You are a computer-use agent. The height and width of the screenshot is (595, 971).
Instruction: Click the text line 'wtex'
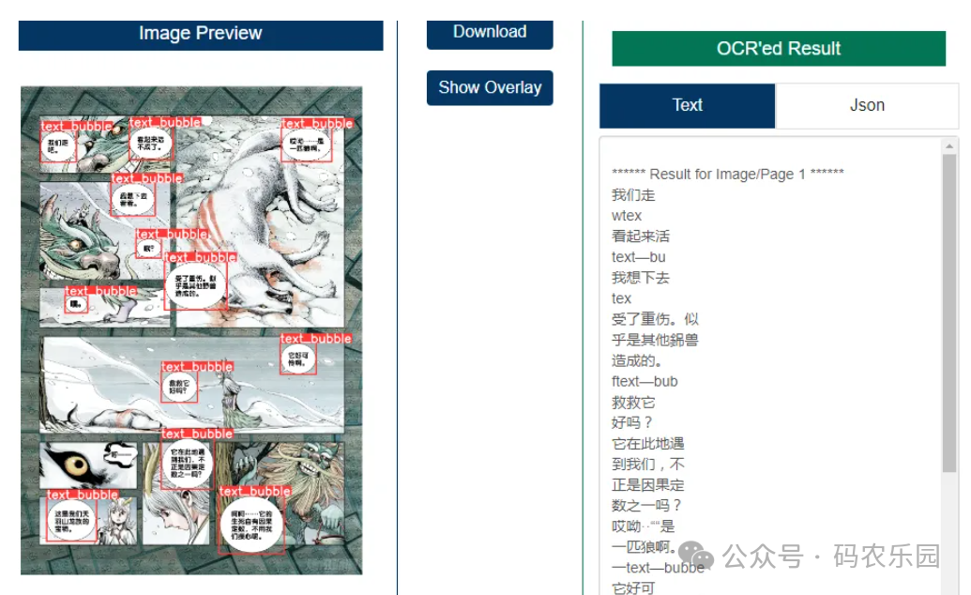coord(626,216)
